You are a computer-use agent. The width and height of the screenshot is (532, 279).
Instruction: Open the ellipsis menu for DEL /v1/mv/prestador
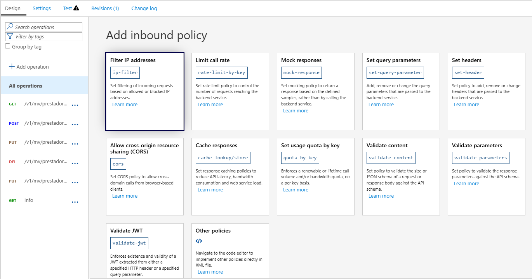pyautogui.click(x=75, y=163)
